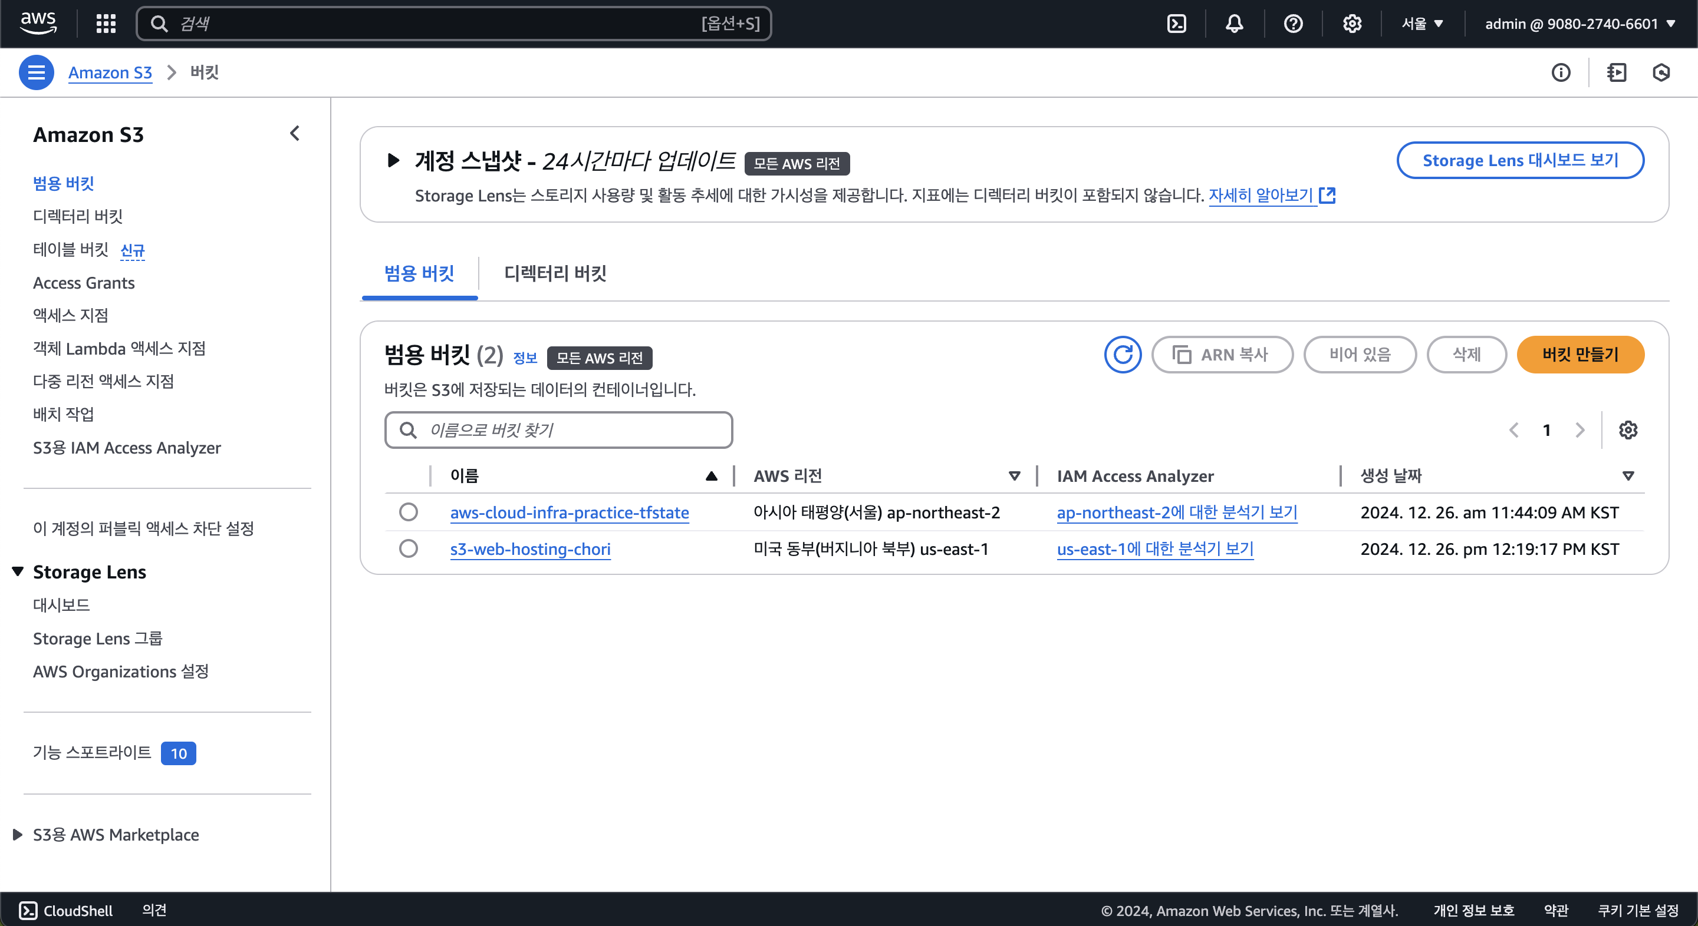The width and height of the screenshot is (1698, 926).
Task: Refresh the general purpose buckets list
Action: [1123, 355]
